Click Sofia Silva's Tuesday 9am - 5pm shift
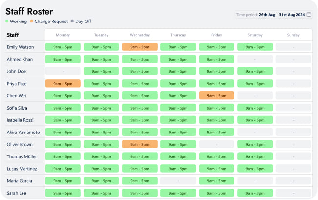This screenshot has height=200, width=318. tap(101, 108)
